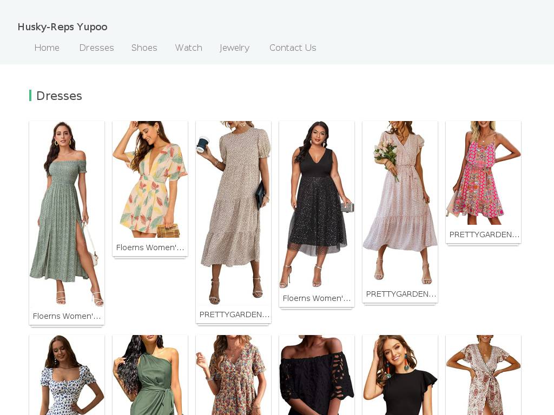554x415 pixels.
Task: Open the paisley wrap dress in bottom row
Action: click(x=484, y=375)
